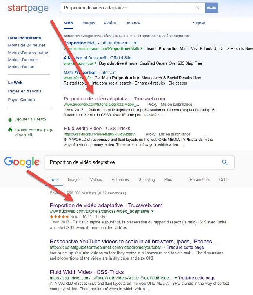Open the Google Images tab
Image resolution: width=253 pixels, height=295 pixels.
pyautogui.click(x=74, y=179)
